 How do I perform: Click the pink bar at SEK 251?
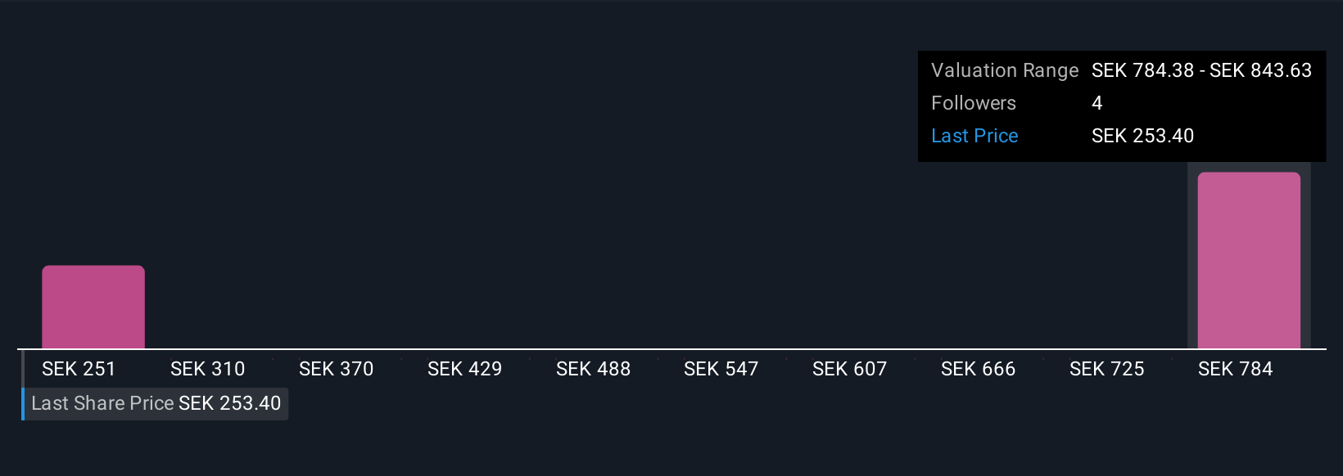pos(93,307)
